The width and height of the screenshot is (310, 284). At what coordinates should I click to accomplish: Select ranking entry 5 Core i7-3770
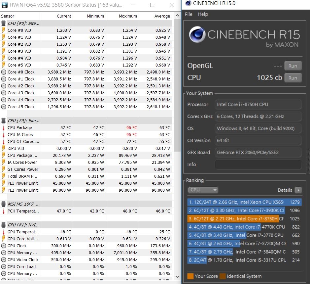pos(244,235)
